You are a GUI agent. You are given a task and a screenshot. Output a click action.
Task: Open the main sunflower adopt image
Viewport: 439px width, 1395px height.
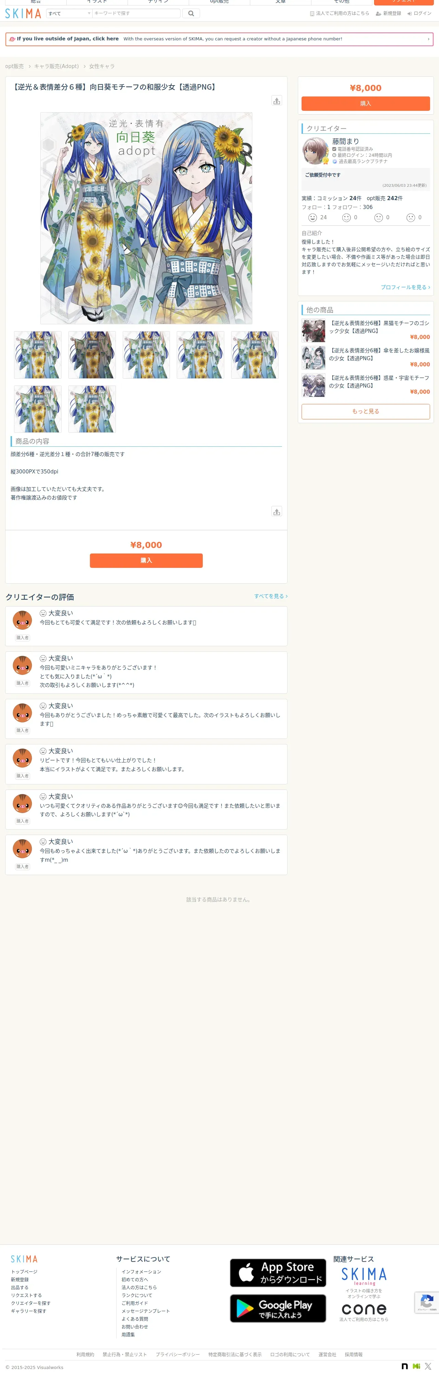coord(146,218)
